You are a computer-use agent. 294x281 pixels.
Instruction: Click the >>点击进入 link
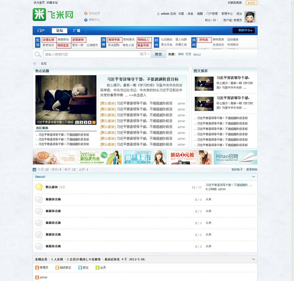coord(138,95)
